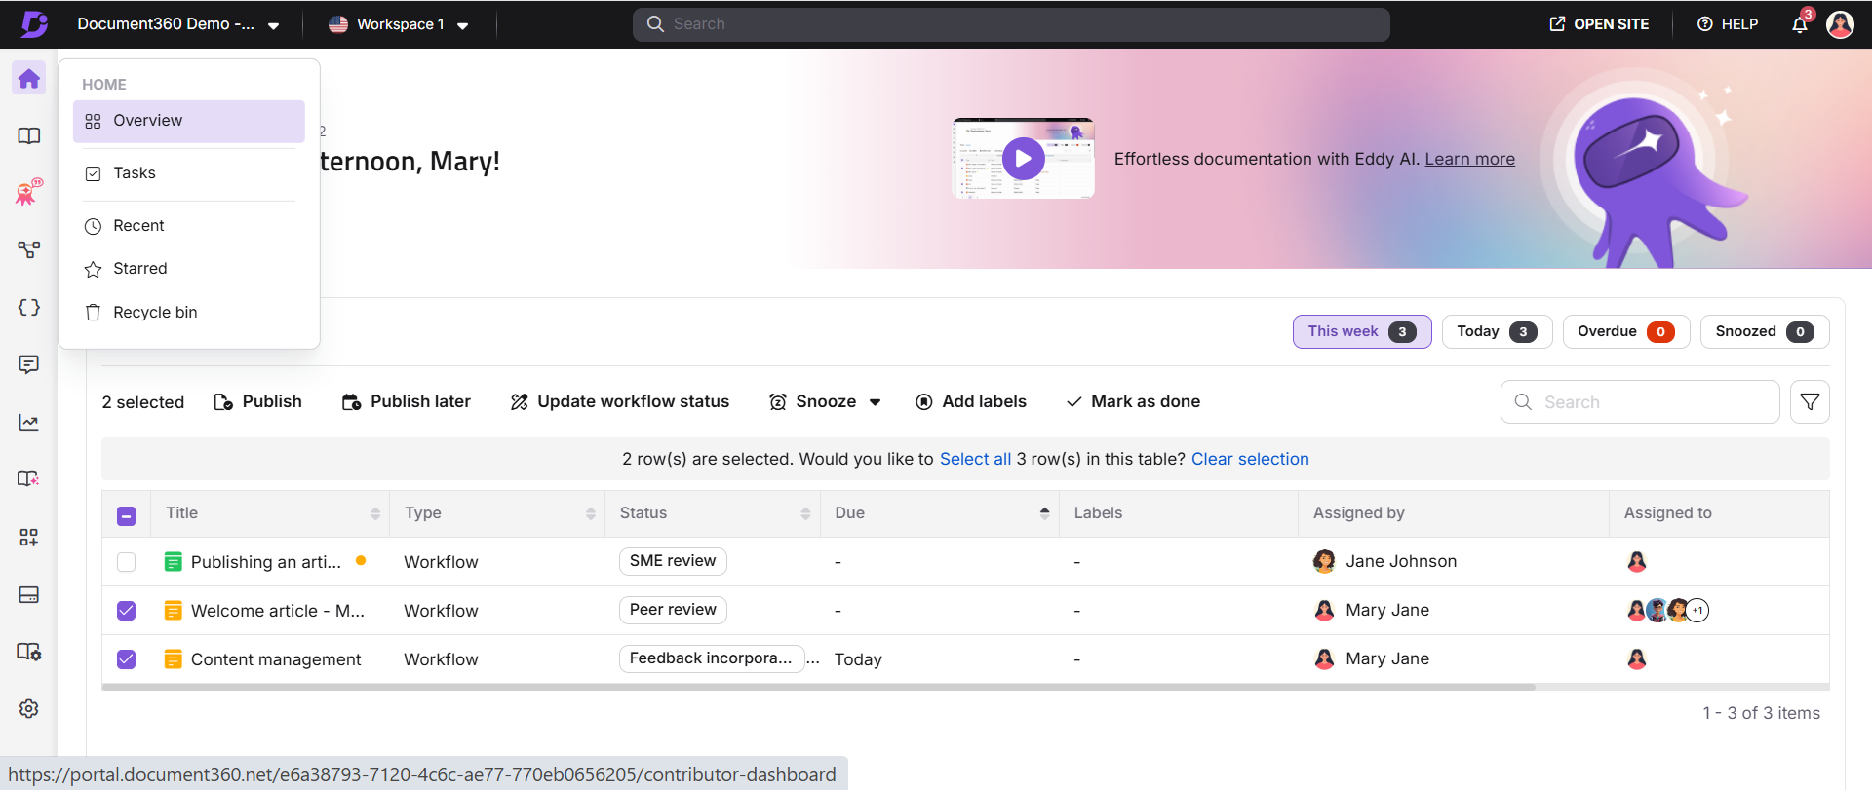
Task: Click assignee avatar in Content management row
Action: tap(1637, 658)
